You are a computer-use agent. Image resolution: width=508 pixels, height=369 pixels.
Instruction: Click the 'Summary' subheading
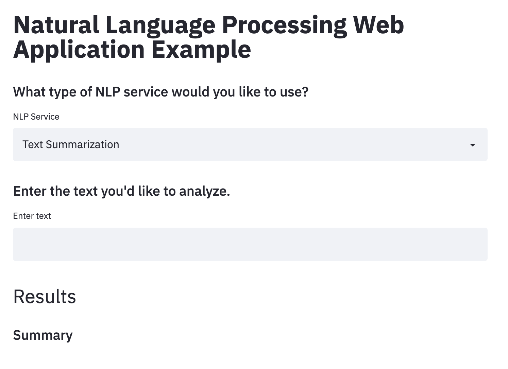click(43, 335)
